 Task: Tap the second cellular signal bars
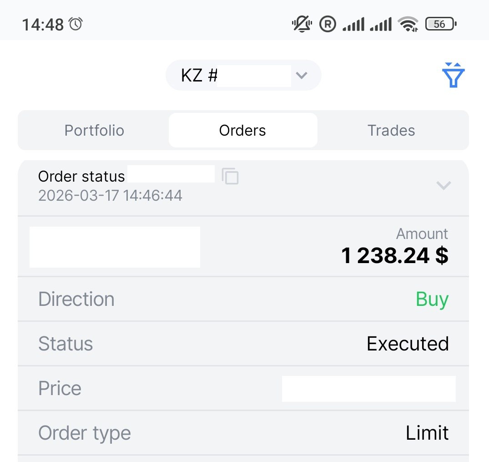[x=381, y=24]
